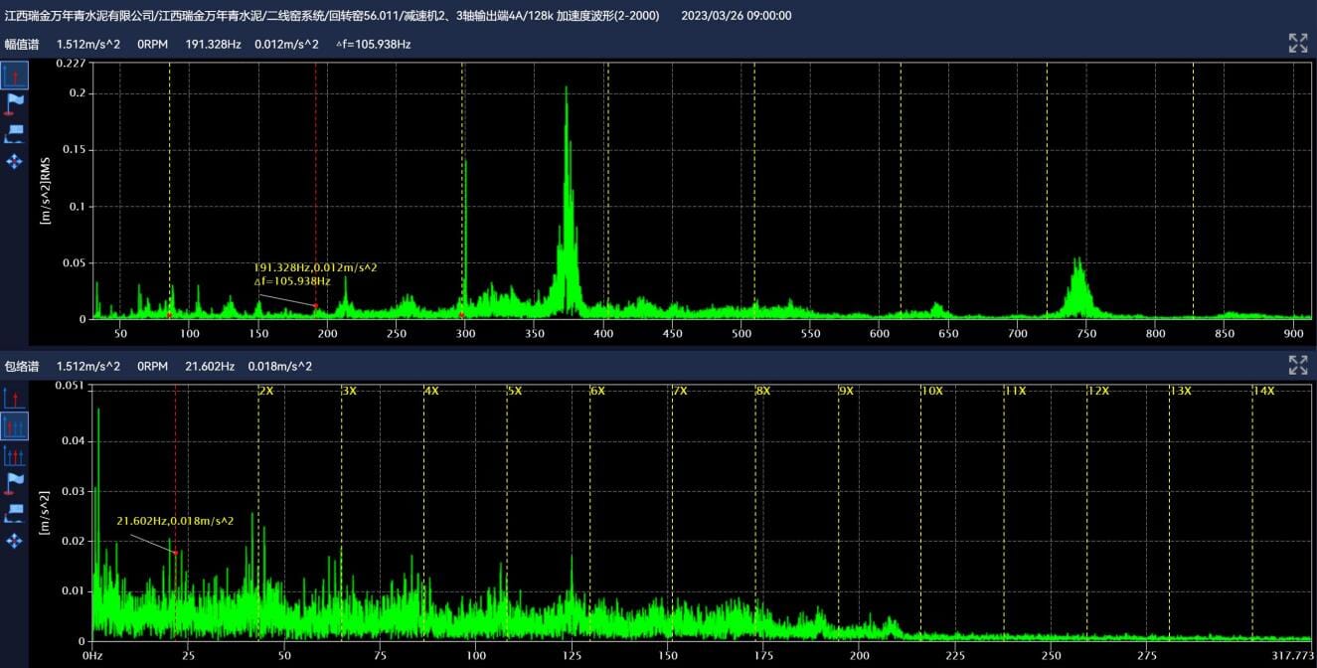
Task: Click the 14X harmonic marker label
Action: click(1262, 392)
